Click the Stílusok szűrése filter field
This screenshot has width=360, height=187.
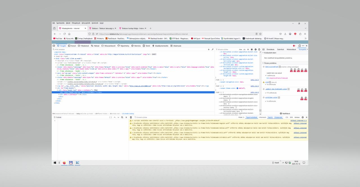226,49
